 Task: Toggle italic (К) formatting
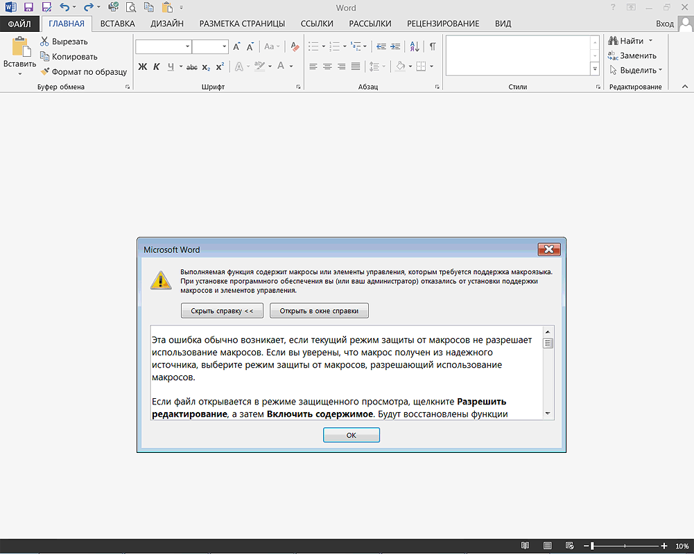click(156, 66)
